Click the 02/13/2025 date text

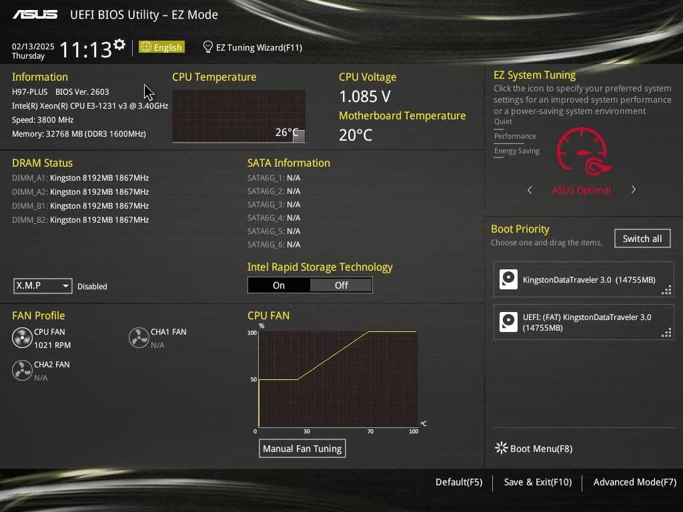[33, 47]
